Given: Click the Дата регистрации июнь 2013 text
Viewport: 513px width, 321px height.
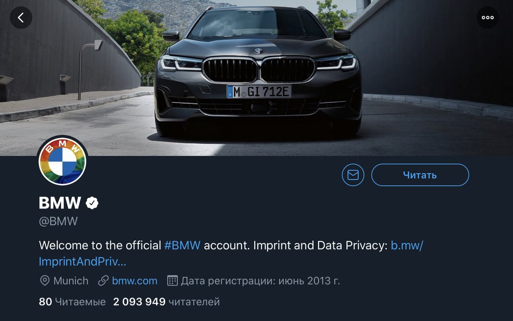Looking at the screenshot, I should 260,281.
